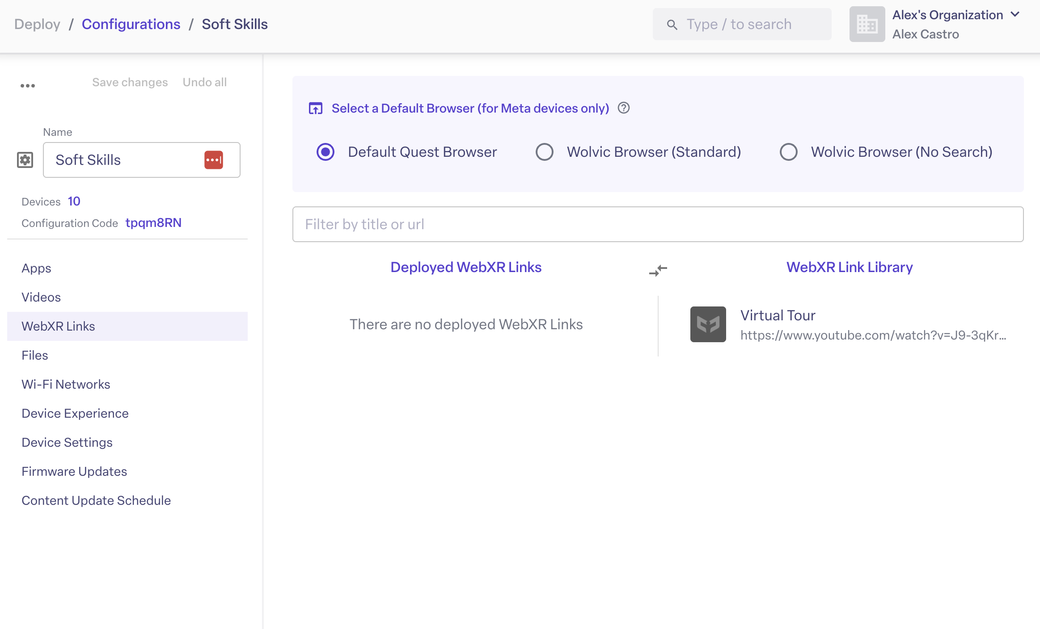
Task: Open the Files section
Action: click(127, 355)
